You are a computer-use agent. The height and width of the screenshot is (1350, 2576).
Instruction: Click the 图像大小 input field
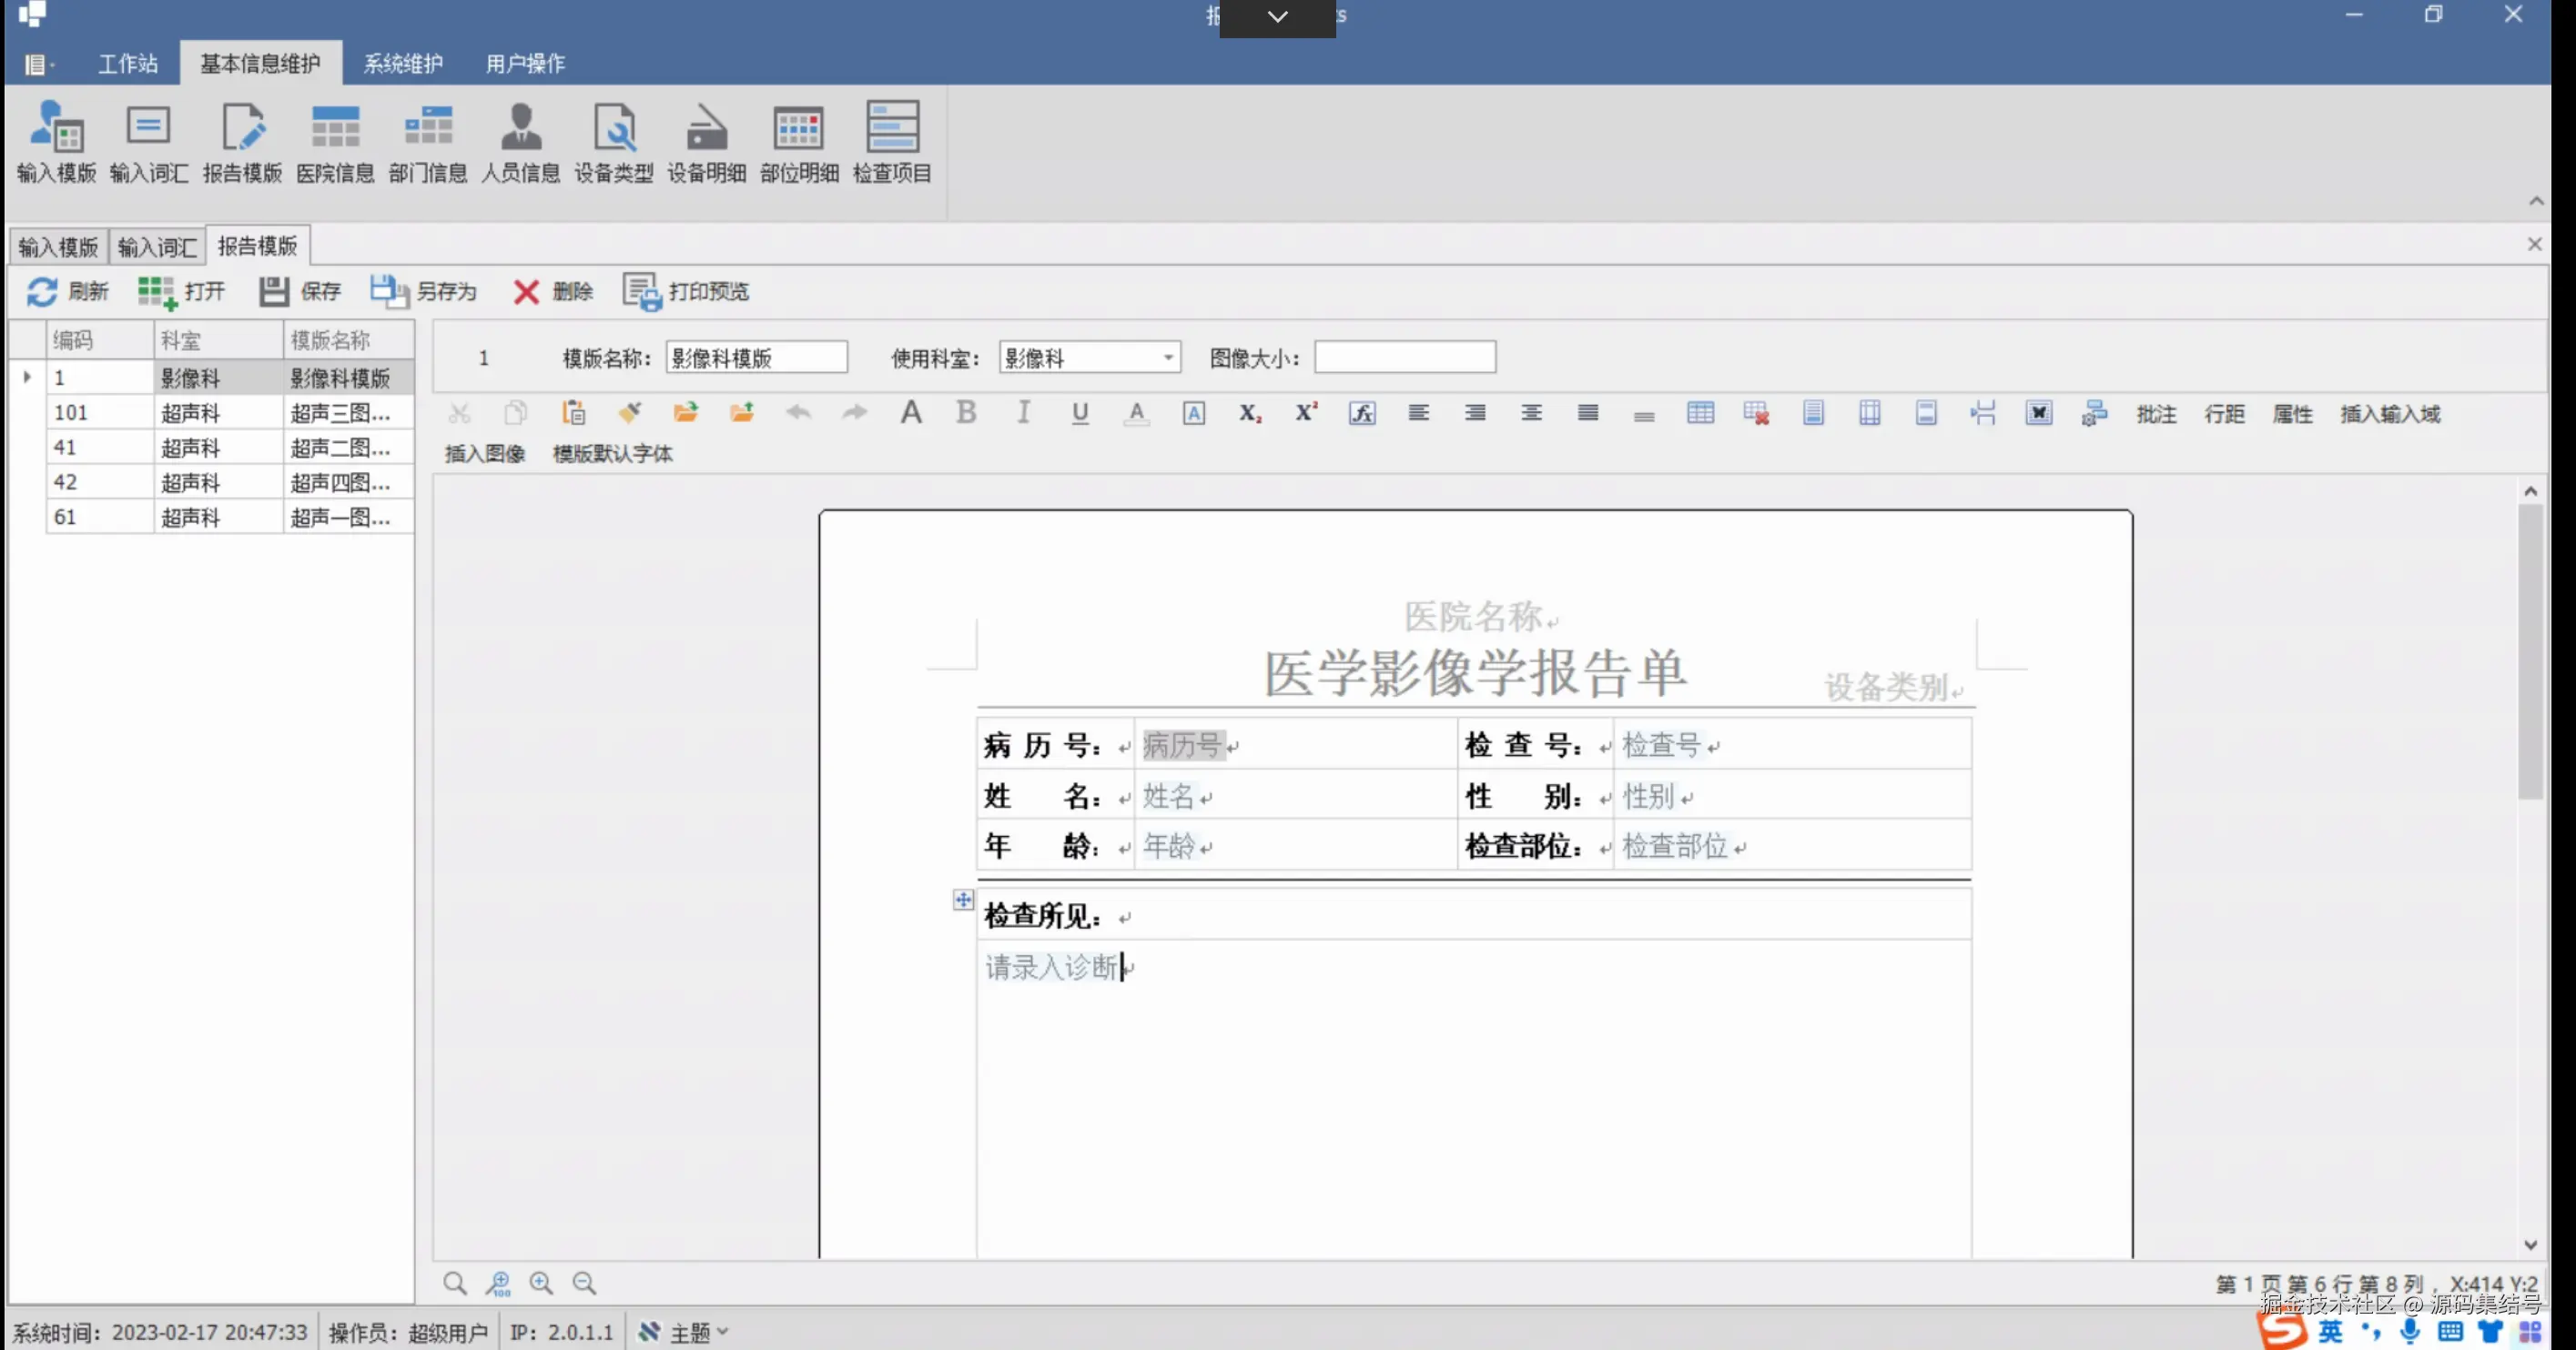click(x=1404, y=357)
